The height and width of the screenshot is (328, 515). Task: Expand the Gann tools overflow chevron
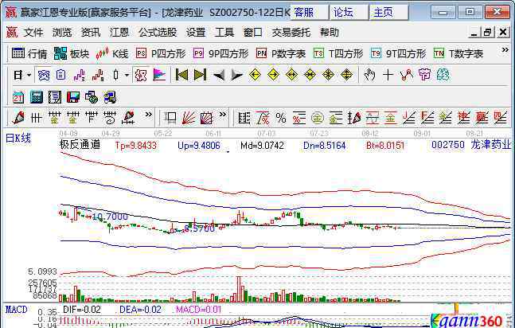[x=223, y=115]
